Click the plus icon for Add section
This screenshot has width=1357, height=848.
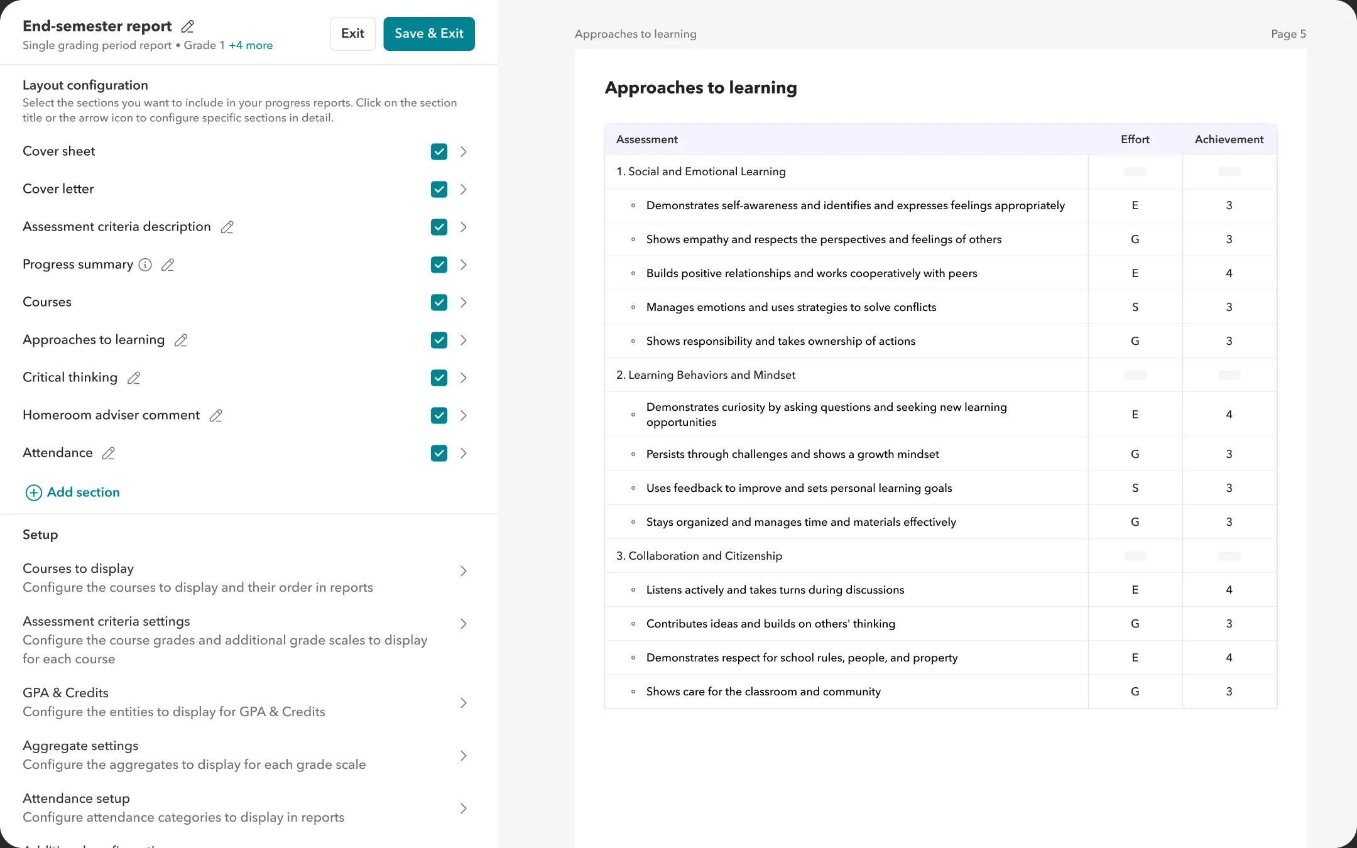33,492
